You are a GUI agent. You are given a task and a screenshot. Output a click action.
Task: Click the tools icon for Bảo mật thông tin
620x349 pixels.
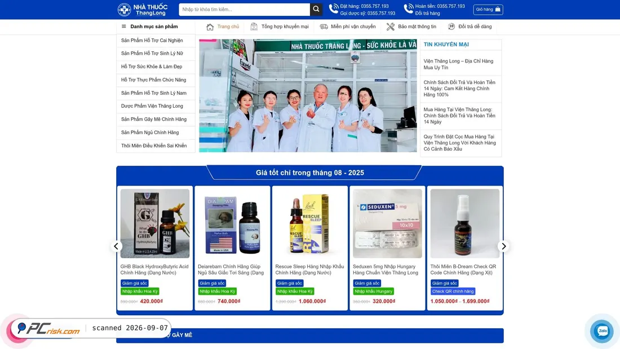[x=390, y=26]
